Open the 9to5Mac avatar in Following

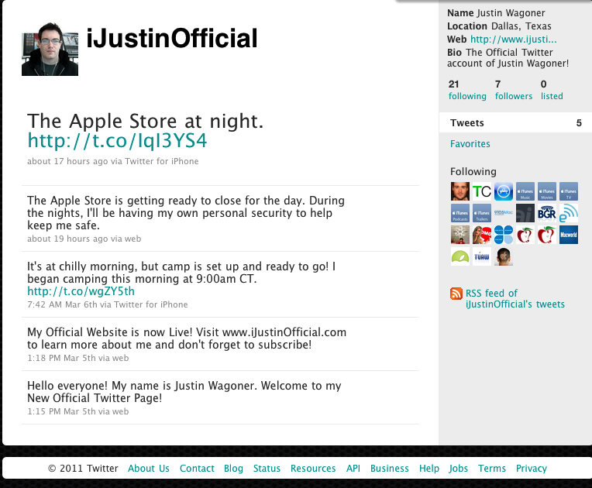503,213
